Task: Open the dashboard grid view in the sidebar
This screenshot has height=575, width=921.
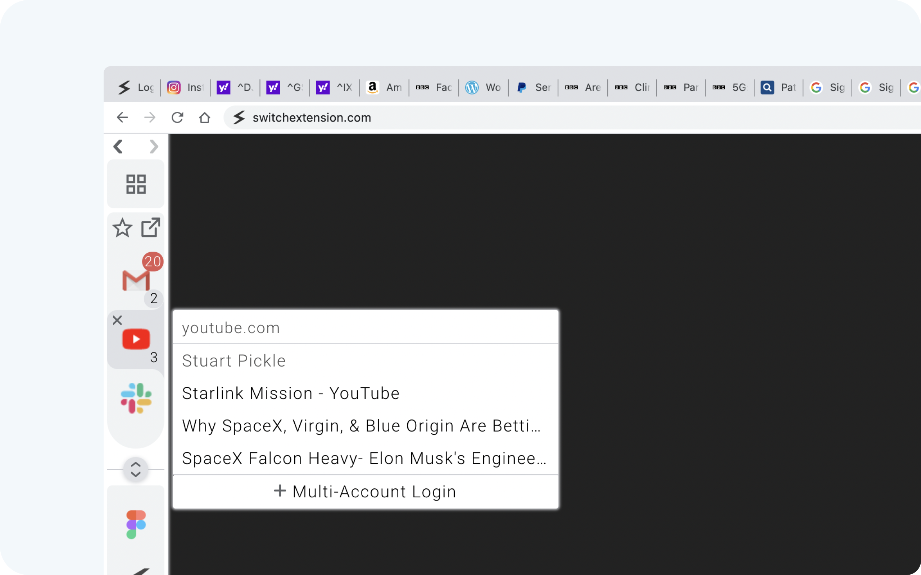Action: pos(136,184)
